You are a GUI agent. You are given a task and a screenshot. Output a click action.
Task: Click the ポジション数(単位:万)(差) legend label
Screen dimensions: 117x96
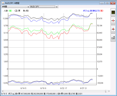pos(93,11)
